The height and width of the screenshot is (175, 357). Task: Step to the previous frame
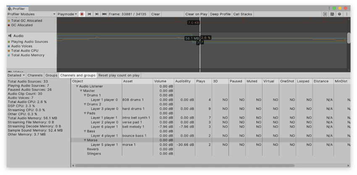click(89, 14)
